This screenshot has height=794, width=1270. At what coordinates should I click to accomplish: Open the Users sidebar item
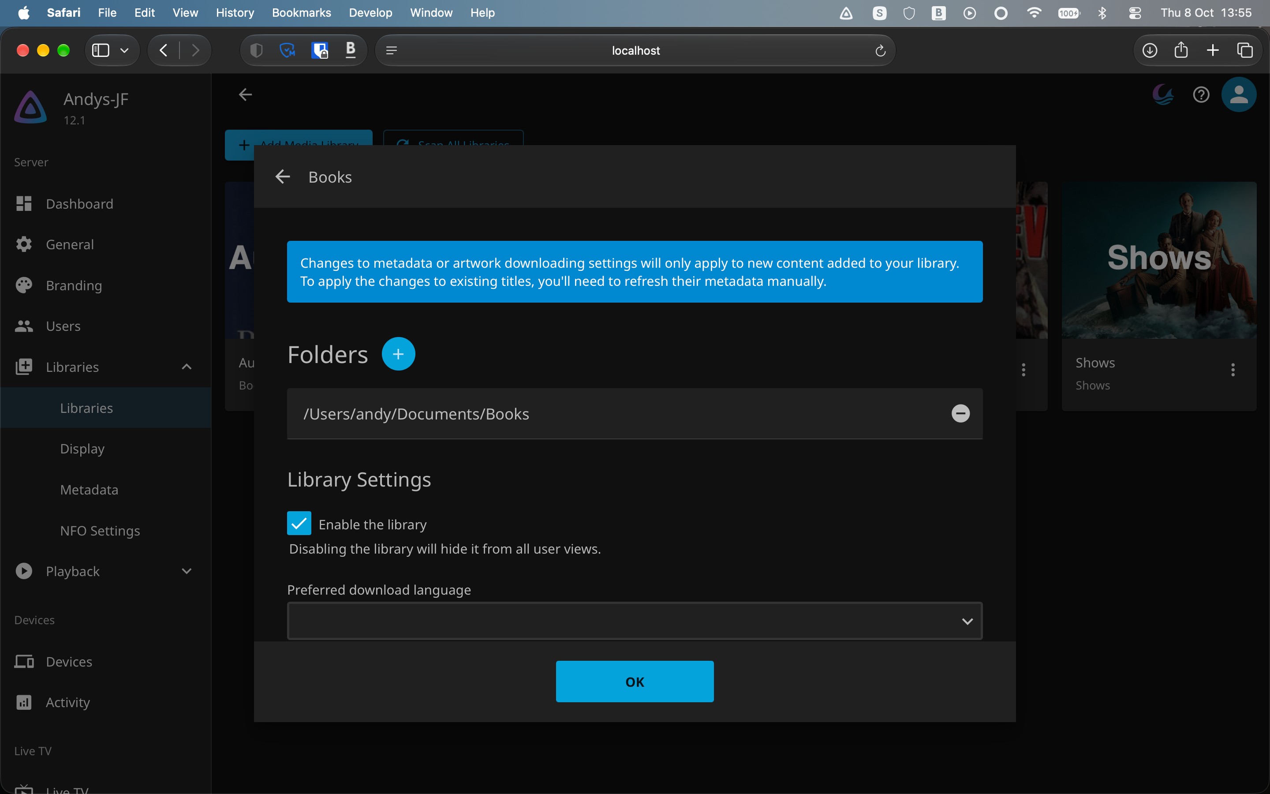coord(105,326)
